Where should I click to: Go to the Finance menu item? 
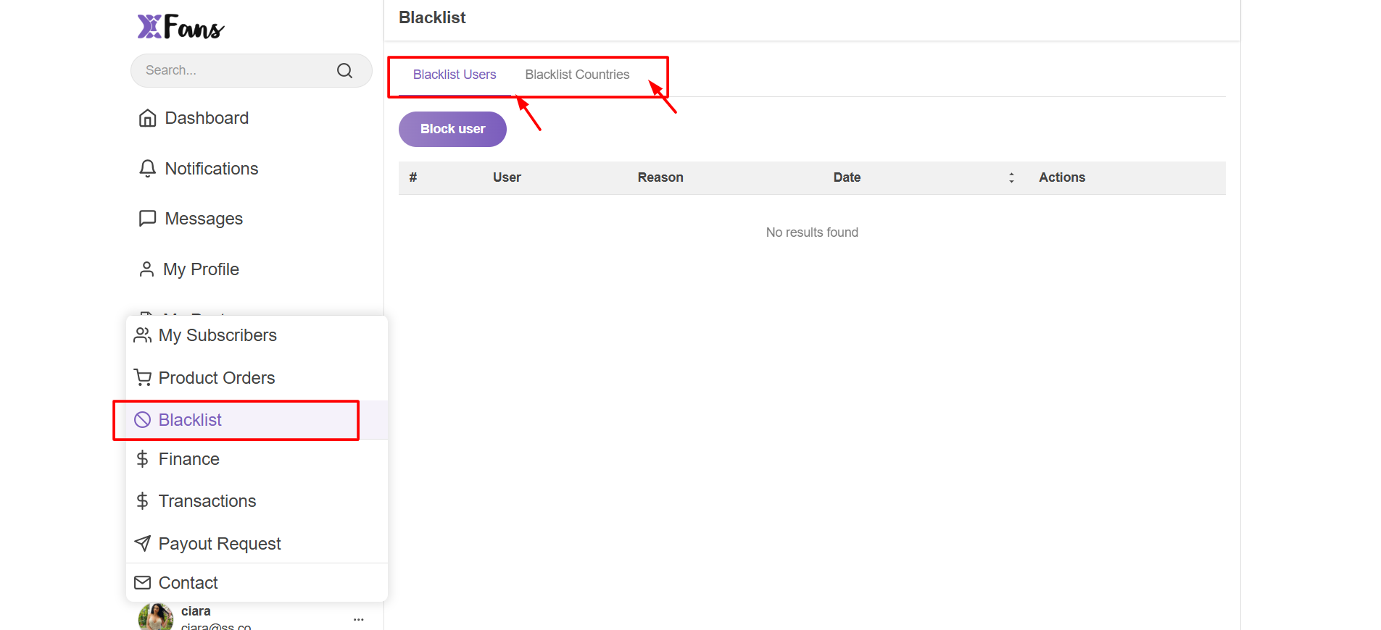pos(188,459)
